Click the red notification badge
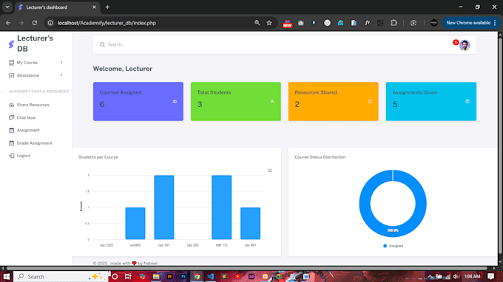Viewport: 503px width, 282px height. tap(456, 42)
